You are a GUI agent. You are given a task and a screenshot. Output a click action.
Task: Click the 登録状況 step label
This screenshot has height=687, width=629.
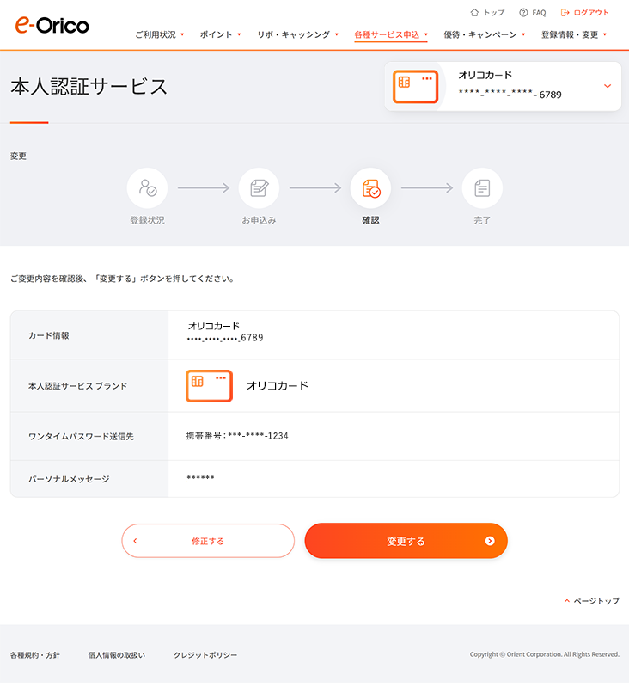click(x=147, y=220)
